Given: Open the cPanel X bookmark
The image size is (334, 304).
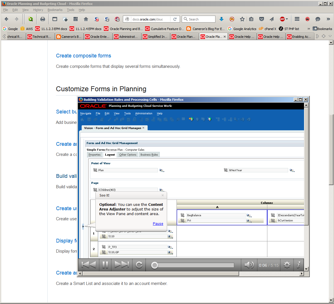Looking at the screenshot, I should point(268,29).
